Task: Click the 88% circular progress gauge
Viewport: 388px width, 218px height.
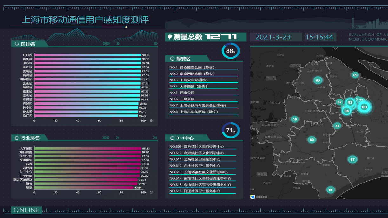Action: click(230, 51)
